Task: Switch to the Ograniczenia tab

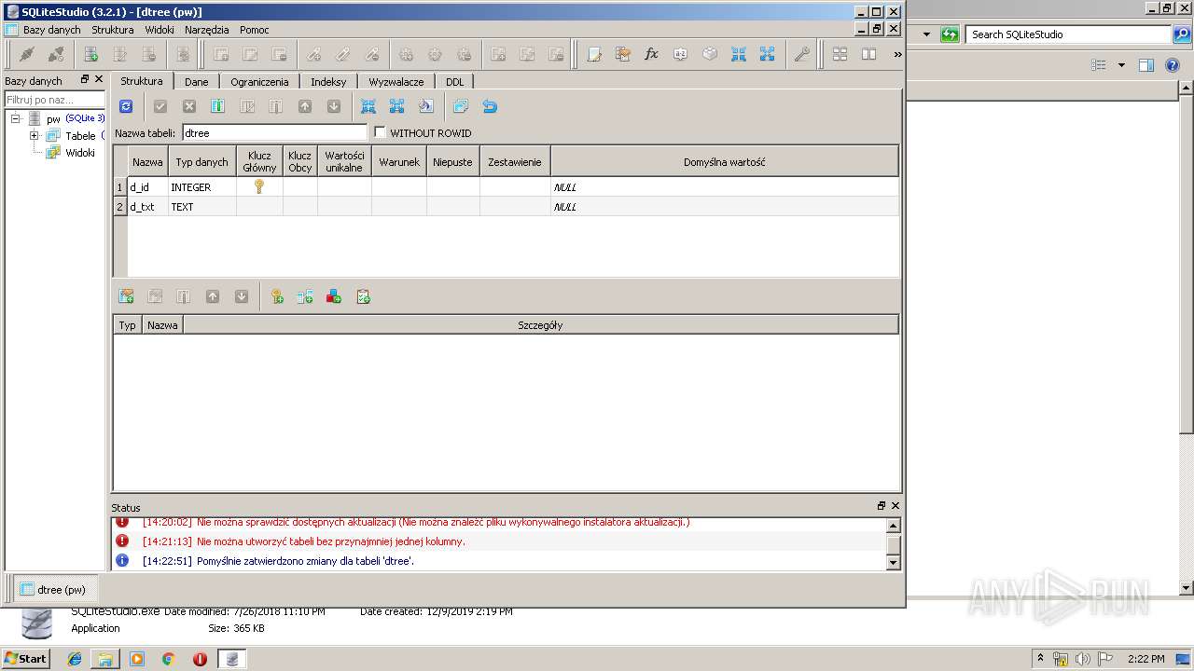Action: coord(259,82)
